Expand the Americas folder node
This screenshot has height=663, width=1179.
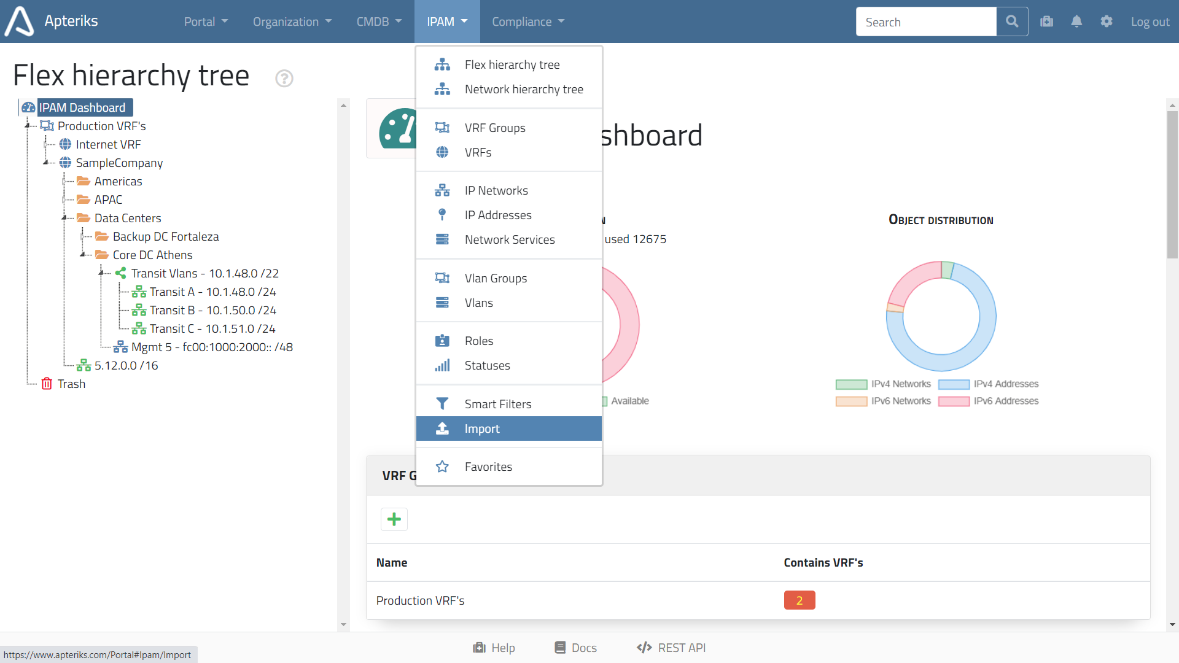pyautogui.click(x=64, y=181)
